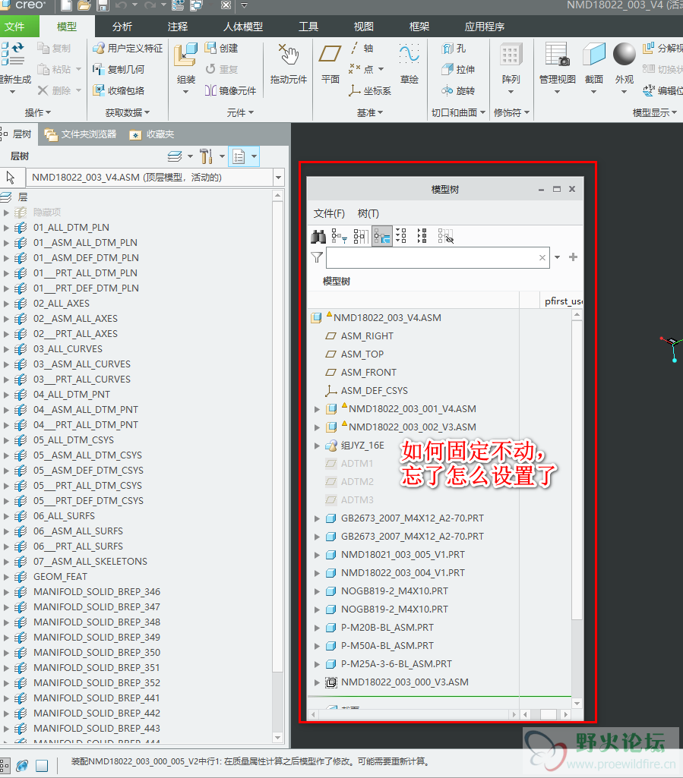Open the 收藏夹 tab
Image resolution: width=683 pixels, height=778 pixels.
(x=152, y=134)
